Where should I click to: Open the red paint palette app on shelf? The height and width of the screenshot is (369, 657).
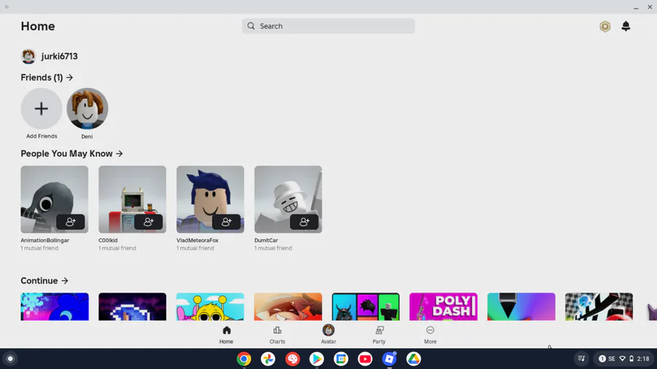coord(293,359)
